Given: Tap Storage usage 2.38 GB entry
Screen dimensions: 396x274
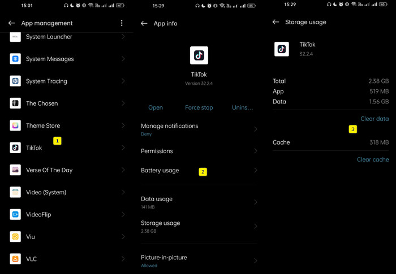Looking at the screenshot, I should pos(199,227).
